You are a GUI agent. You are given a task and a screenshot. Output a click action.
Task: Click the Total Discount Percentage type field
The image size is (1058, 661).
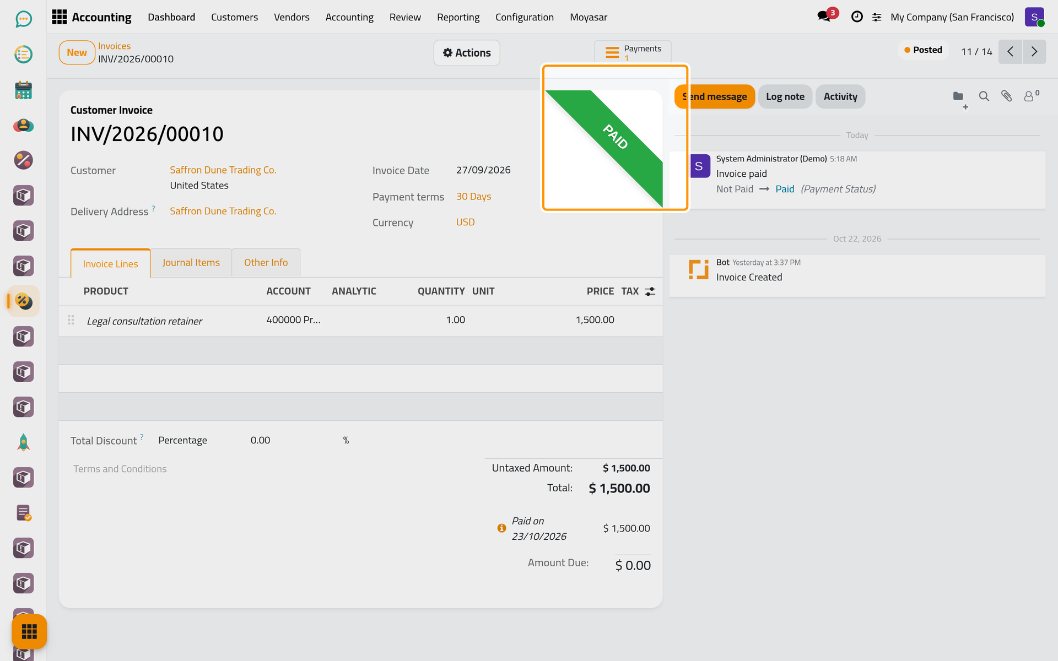coord(182,440)
